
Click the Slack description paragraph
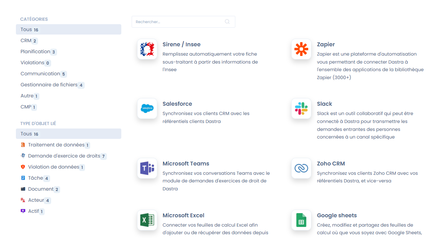point(365,125)
